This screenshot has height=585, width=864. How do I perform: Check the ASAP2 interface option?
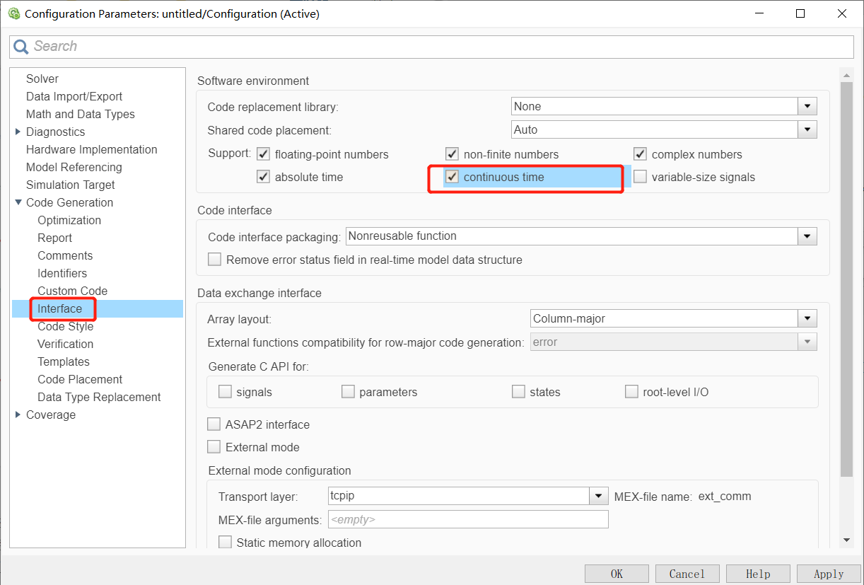[214, 424]
